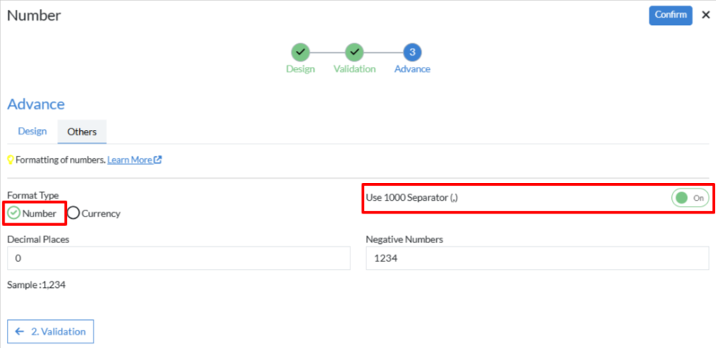The height and width of the screenshot is (348, 716).
Task: Click the external link icon beside Learn More
Action: click(x=157, y=160)
